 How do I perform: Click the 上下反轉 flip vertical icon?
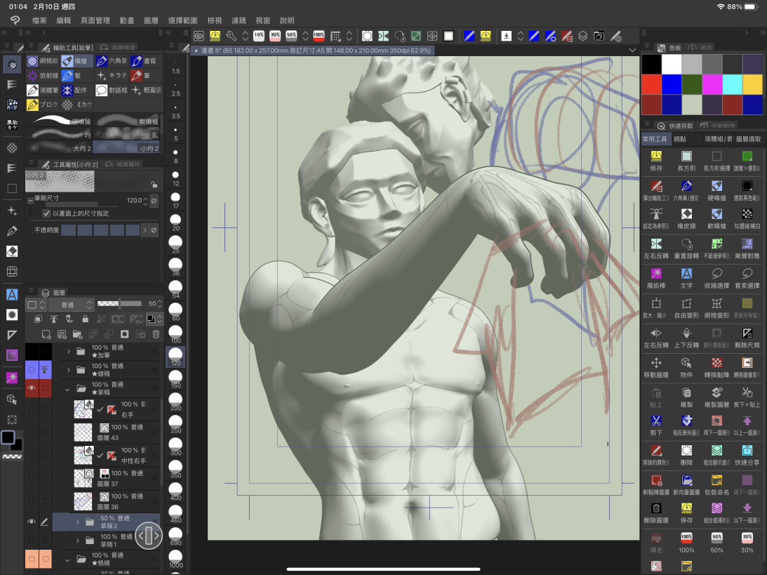(686, 338)
